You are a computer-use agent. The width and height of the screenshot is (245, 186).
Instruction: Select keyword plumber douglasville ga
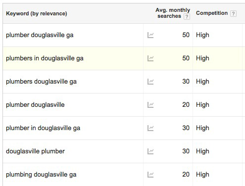[40, 35]
